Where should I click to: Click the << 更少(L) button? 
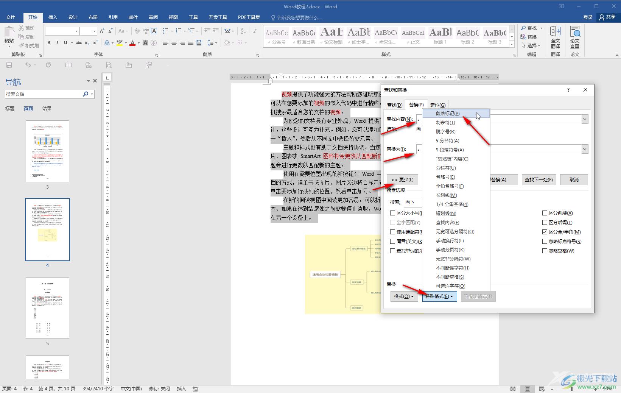[x=402, y=180]
